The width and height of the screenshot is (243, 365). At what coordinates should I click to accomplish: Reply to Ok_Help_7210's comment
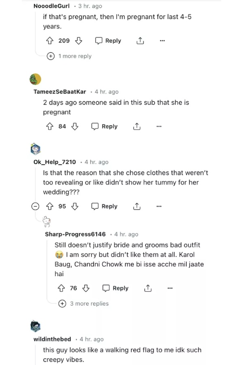[x=104, y=206]
